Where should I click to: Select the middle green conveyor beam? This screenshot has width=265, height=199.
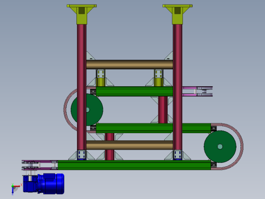(x=153, y=128)
